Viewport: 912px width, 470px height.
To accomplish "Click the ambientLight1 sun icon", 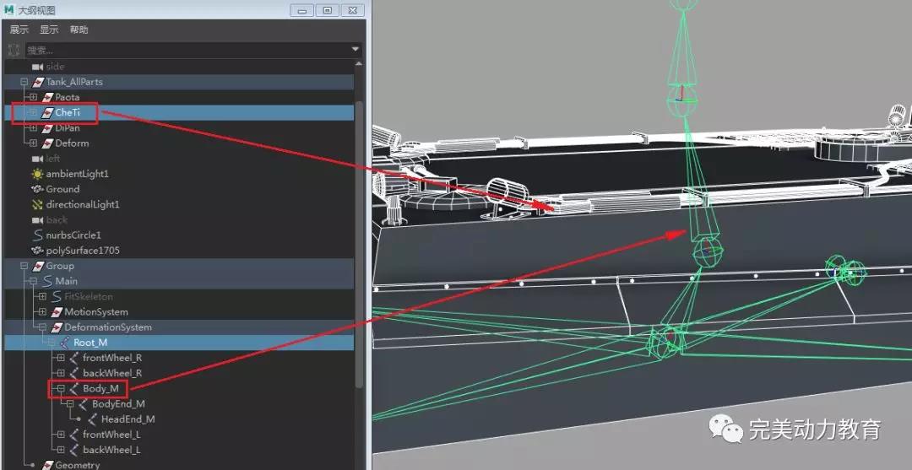I will coord(37,174).
